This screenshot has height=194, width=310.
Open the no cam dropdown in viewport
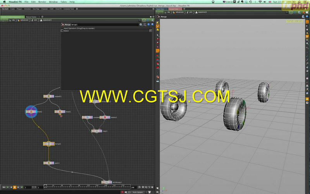(x=298, y=21)
